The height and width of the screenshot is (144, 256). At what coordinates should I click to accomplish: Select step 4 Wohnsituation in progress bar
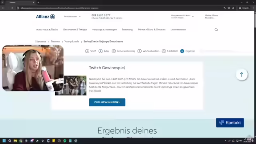pyautogui.click(x=148, y=51)
